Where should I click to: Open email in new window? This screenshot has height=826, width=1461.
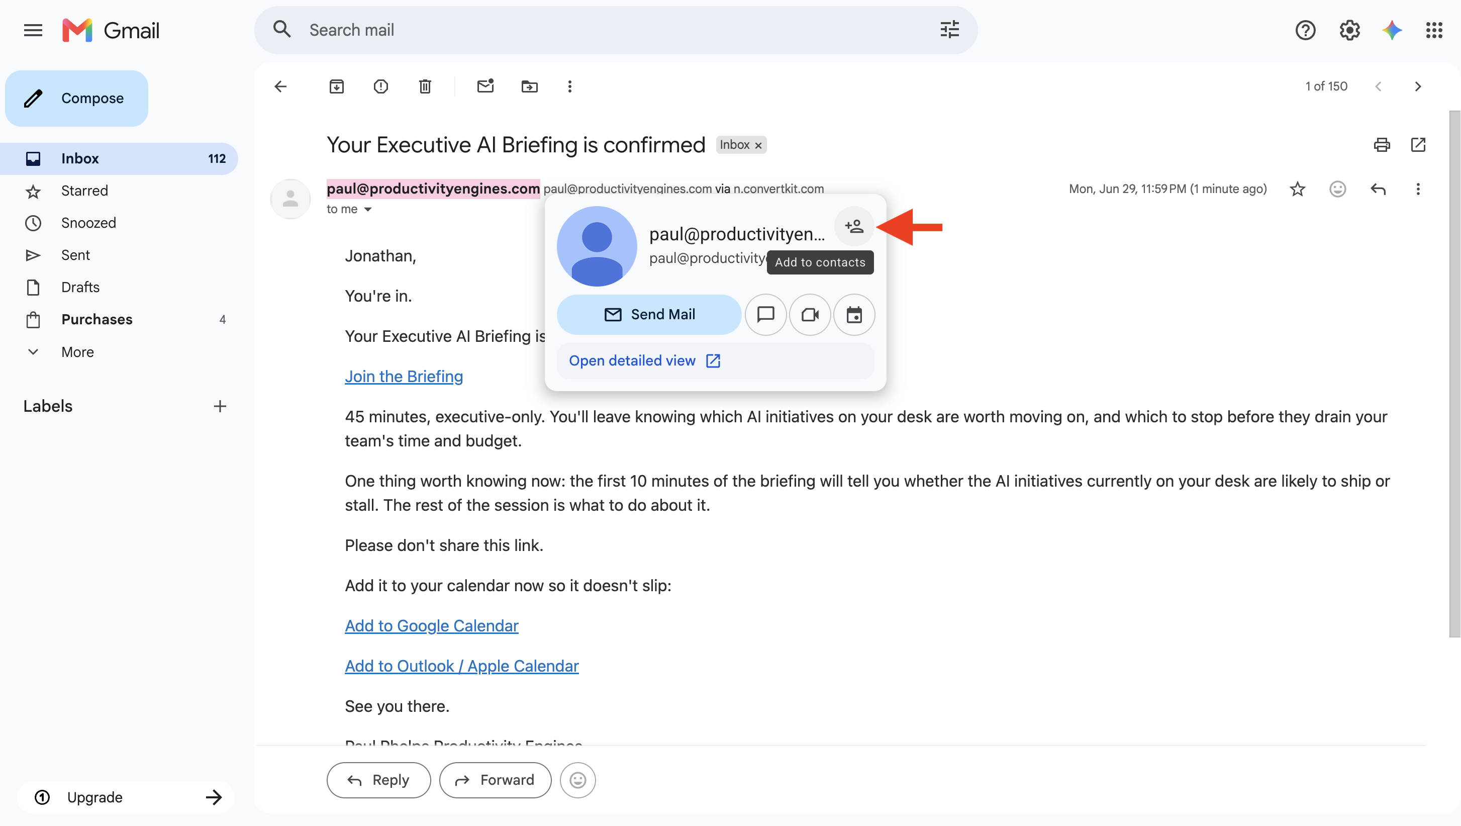point(1418,145)
